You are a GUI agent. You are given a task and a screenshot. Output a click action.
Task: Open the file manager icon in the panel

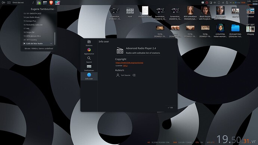point(45,3)
